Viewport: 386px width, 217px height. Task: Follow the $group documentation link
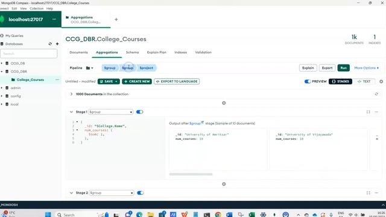point(196,123)
